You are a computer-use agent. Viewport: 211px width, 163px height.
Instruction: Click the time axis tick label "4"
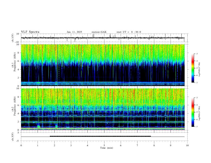[x=87, y=145]
